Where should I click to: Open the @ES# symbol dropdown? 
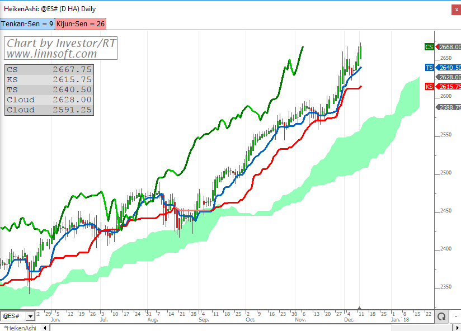coord(30,316)
